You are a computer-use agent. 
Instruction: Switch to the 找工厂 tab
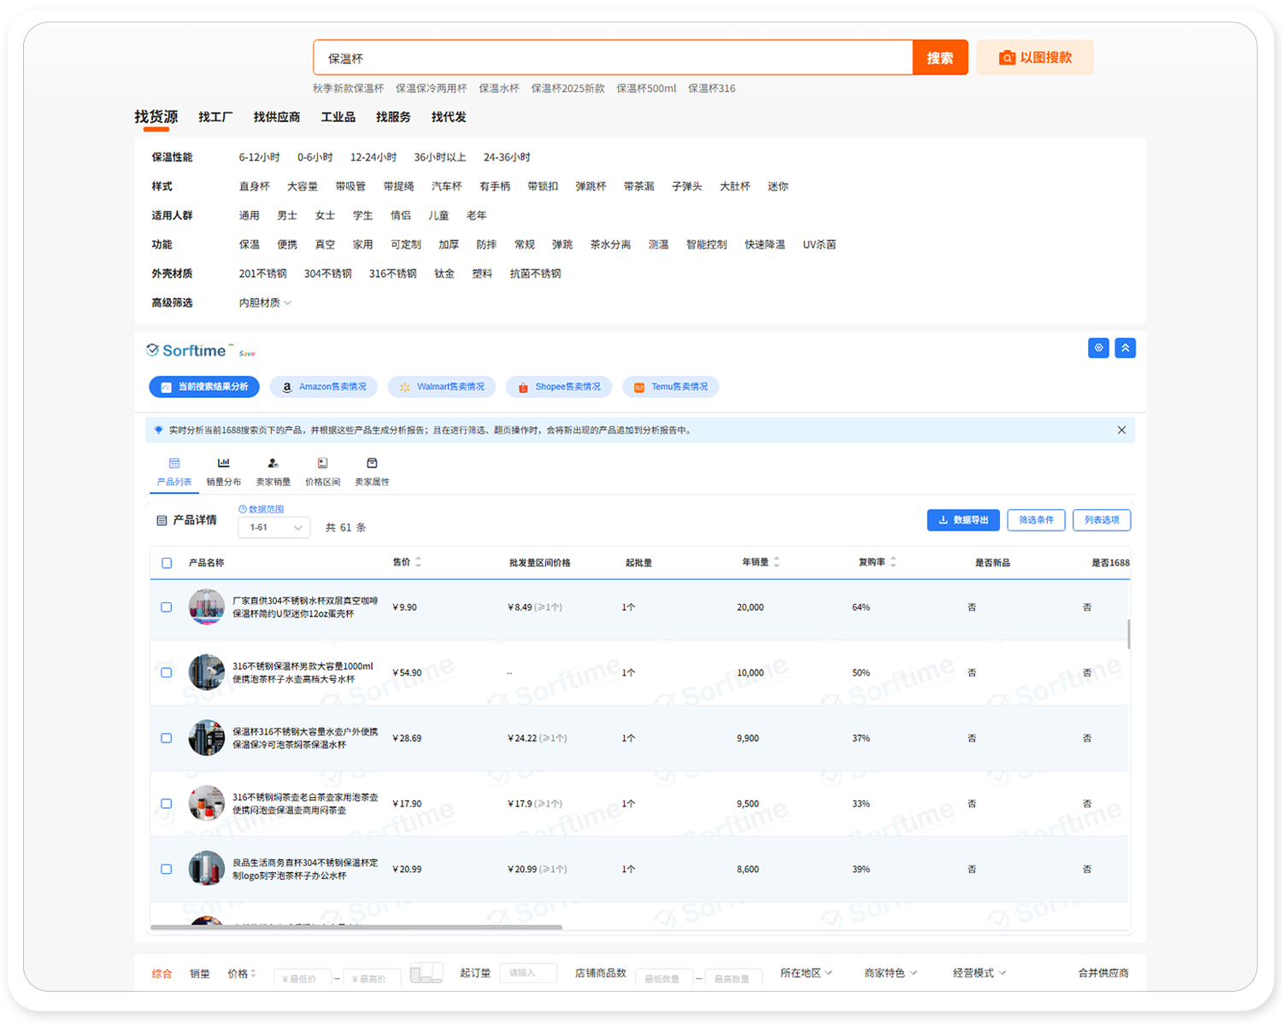[x=215, y=117]
